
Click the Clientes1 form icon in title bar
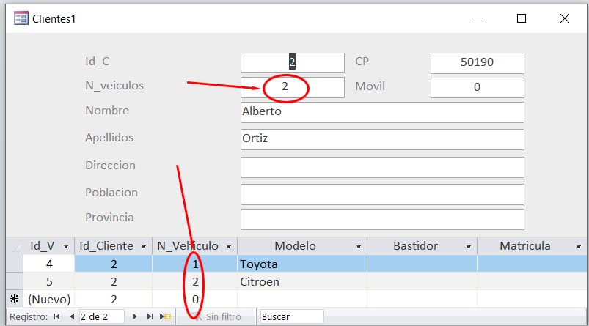click(21, 18)
